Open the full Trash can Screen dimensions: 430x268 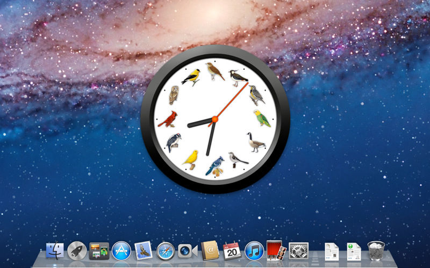(x=376, y=251)
